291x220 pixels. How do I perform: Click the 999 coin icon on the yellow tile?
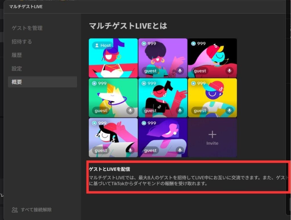(x=194, y=83)
